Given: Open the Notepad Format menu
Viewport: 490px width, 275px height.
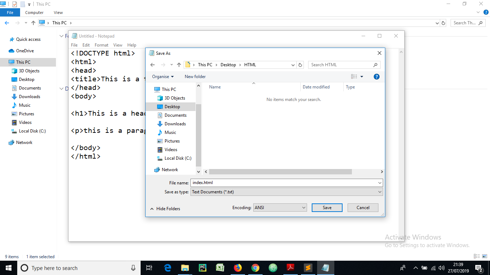Looking at the screenshot, I should pyautogui.click(x=102, y=45).
